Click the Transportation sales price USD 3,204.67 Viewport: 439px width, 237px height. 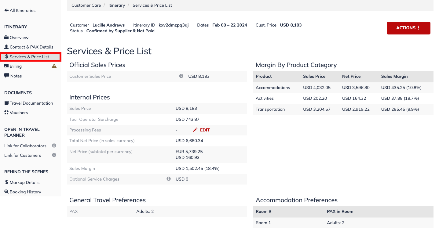(317, 109)
